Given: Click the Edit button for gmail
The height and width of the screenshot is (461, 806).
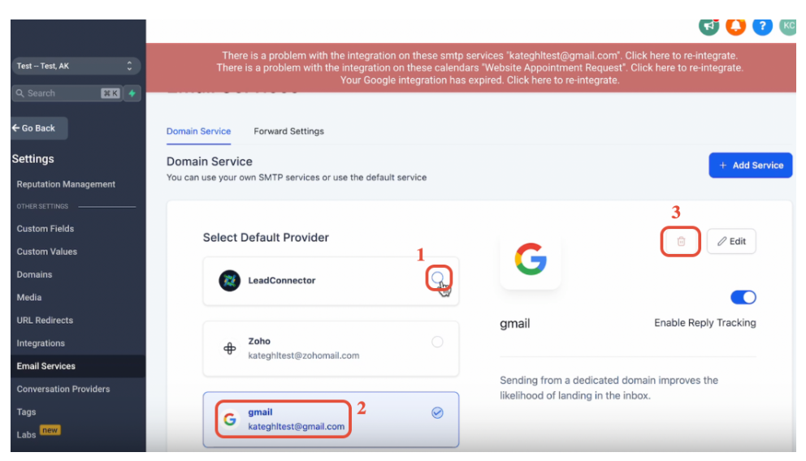Looking at the screenshot, I should (731, 241).
